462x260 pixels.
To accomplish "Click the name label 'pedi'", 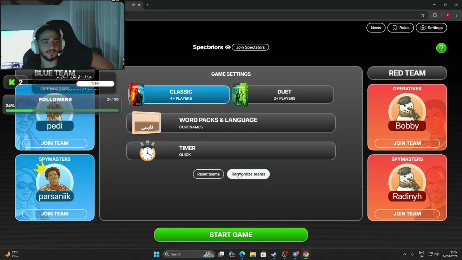I will pos(55,126).
